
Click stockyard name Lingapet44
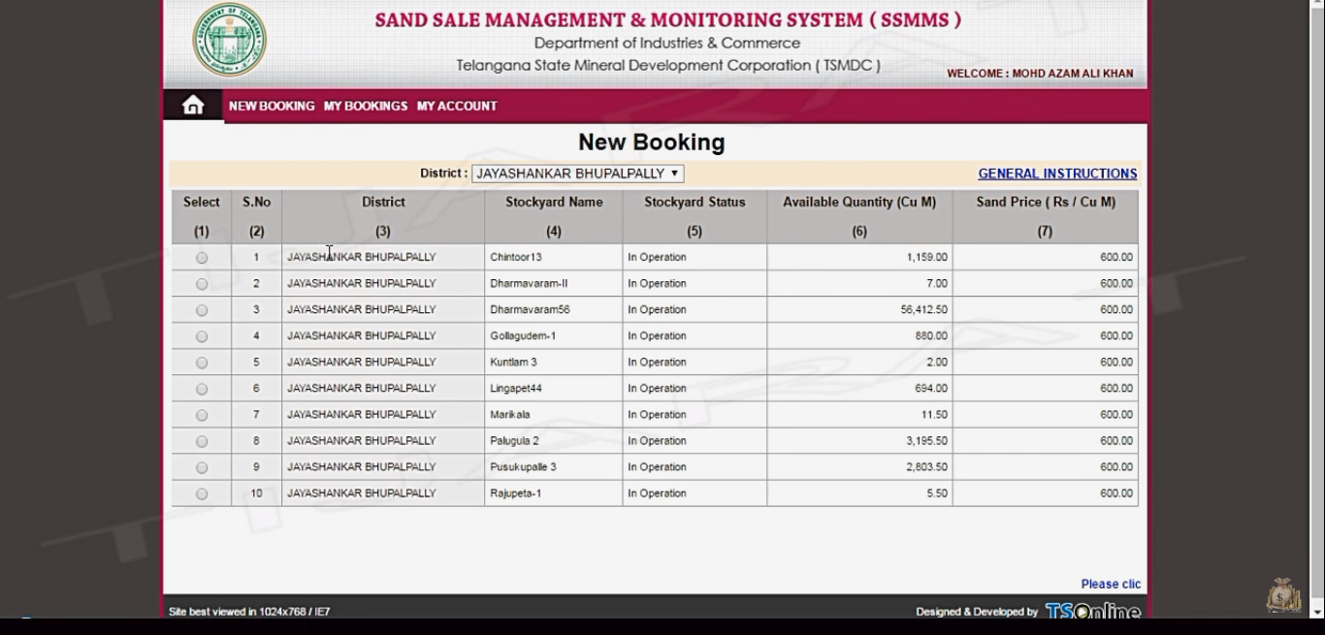(x=516, y=388)
